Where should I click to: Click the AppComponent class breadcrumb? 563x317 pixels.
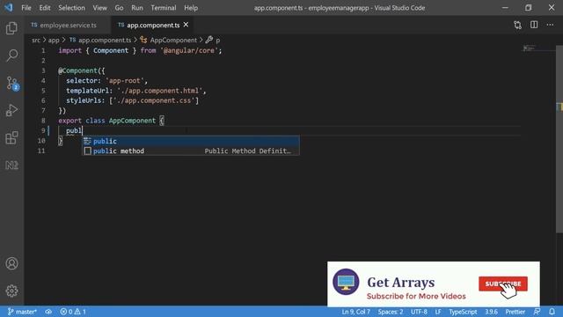169,40
